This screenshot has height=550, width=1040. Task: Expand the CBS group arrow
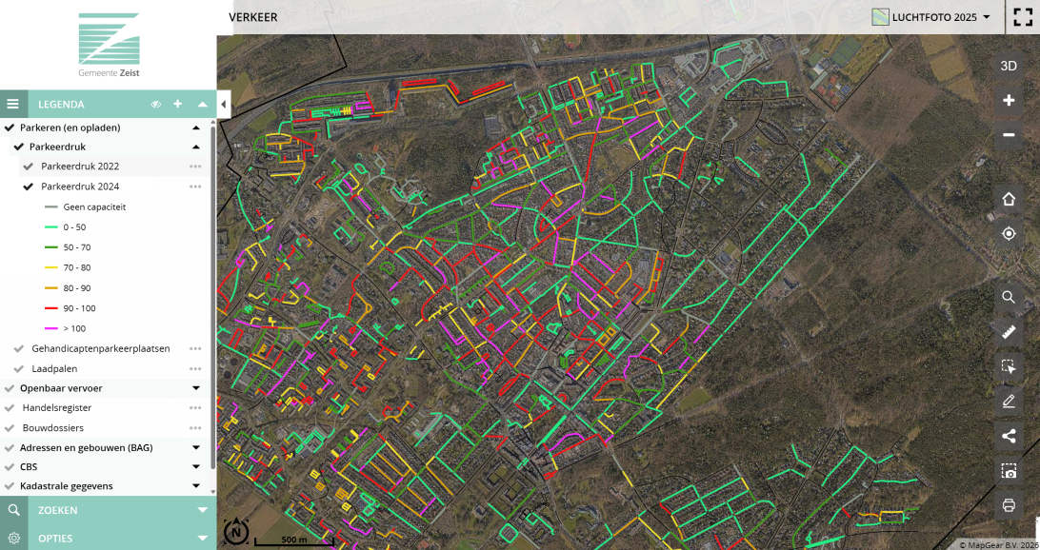(196, 466)
